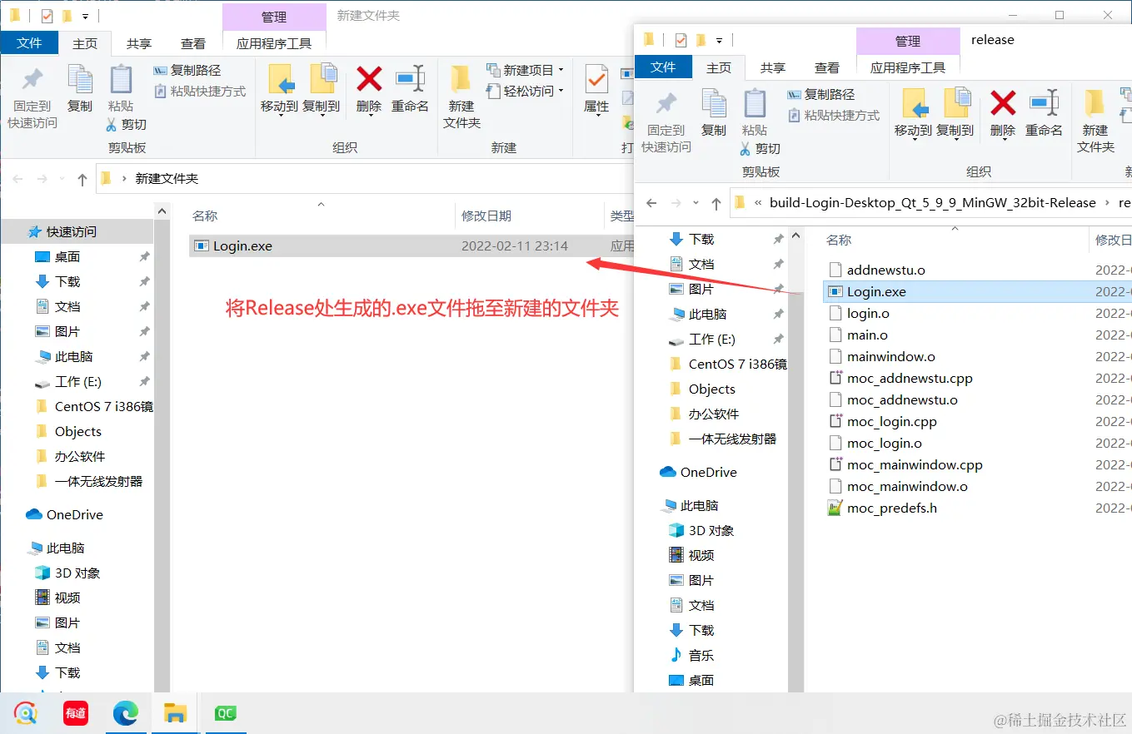
Task: Click 重命名 in left window ribbon
Action: point(410,90)
